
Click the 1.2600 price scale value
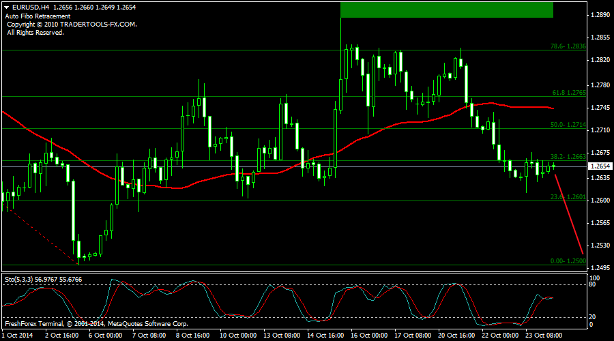pos(600,201)
